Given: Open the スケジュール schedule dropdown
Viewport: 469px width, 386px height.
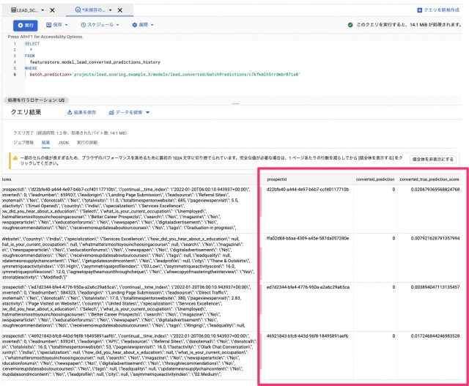Looking at the screenshot, I should click(x=100, y=25).
